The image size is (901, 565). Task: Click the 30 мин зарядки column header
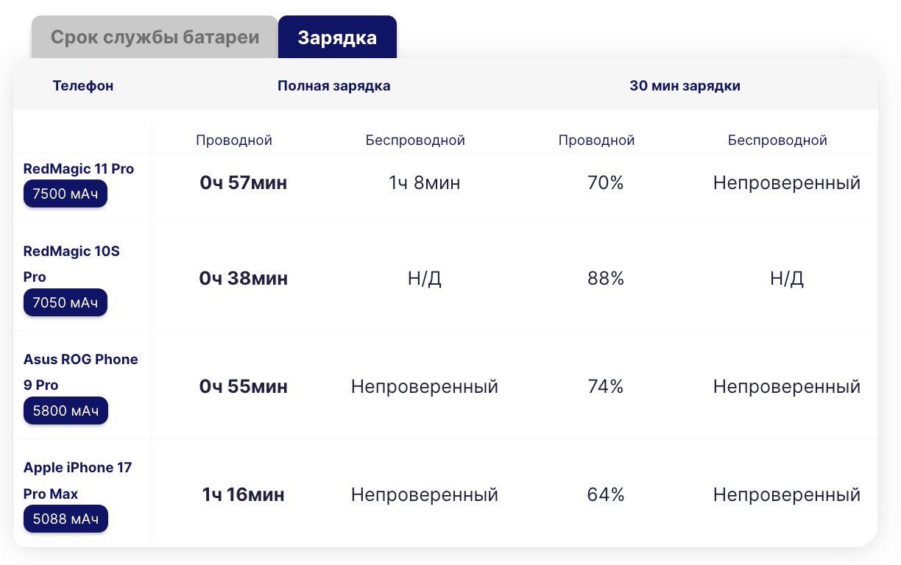[x=685, y=86]
